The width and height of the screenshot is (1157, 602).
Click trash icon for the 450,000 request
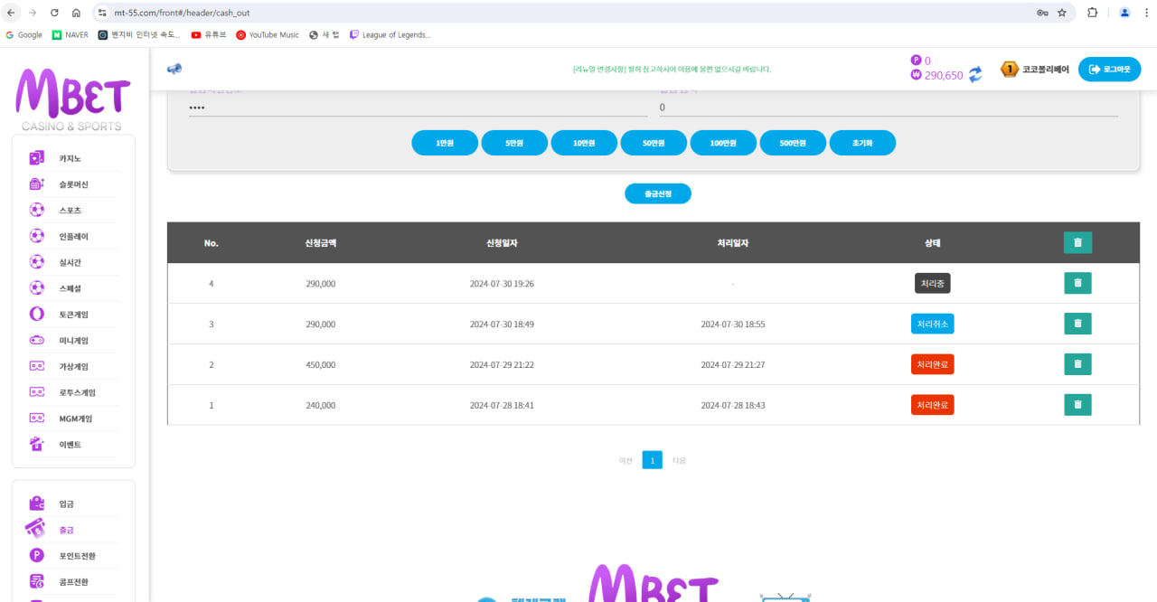coord(1077,364)
